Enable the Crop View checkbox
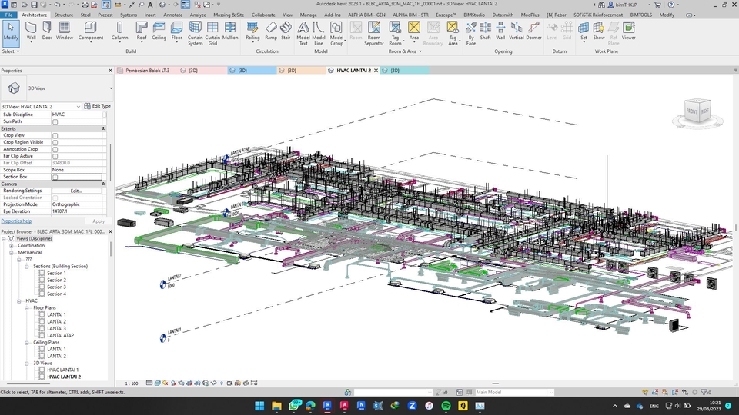 [x=55, y=135]
